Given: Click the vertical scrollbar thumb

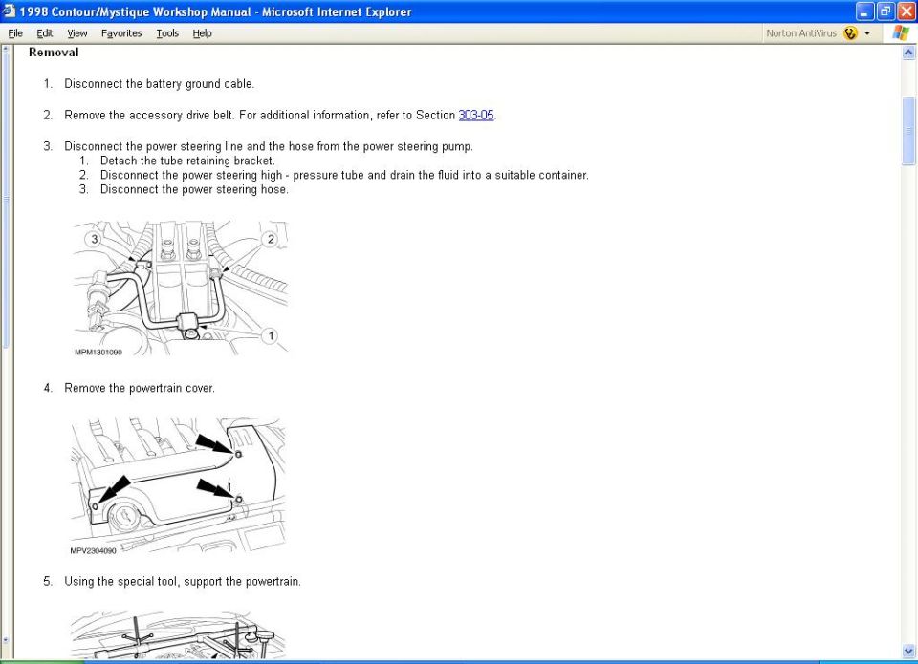Looking at the screenshot, I should 908,131.
